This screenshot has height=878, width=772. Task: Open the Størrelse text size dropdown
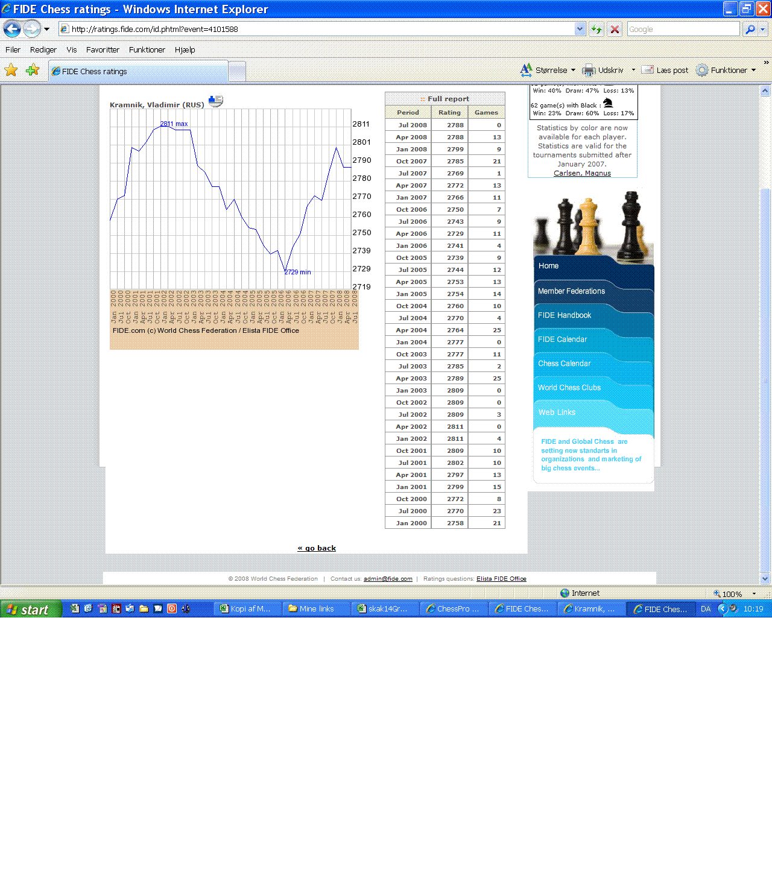click(573, 70)
